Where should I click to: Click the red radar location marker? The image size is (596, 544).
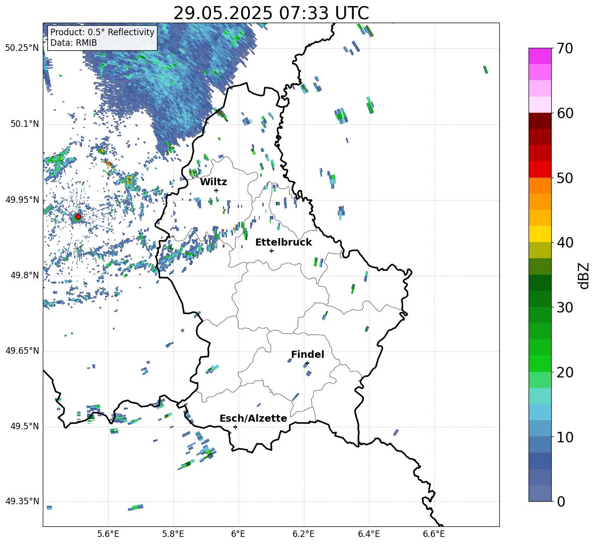(78, 217)
